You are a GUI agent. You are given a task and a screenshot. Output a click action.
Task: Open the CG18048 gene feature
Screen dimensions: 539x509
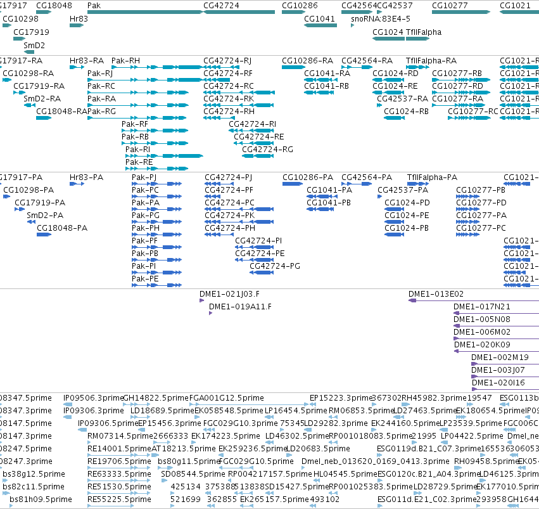pyautogui.click(x=44, y=12)
